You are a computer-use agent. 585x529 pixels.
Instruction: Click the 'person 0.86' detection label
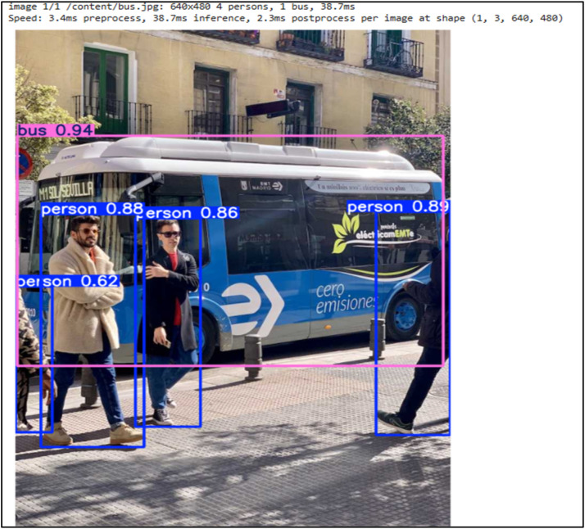(190, 213)
